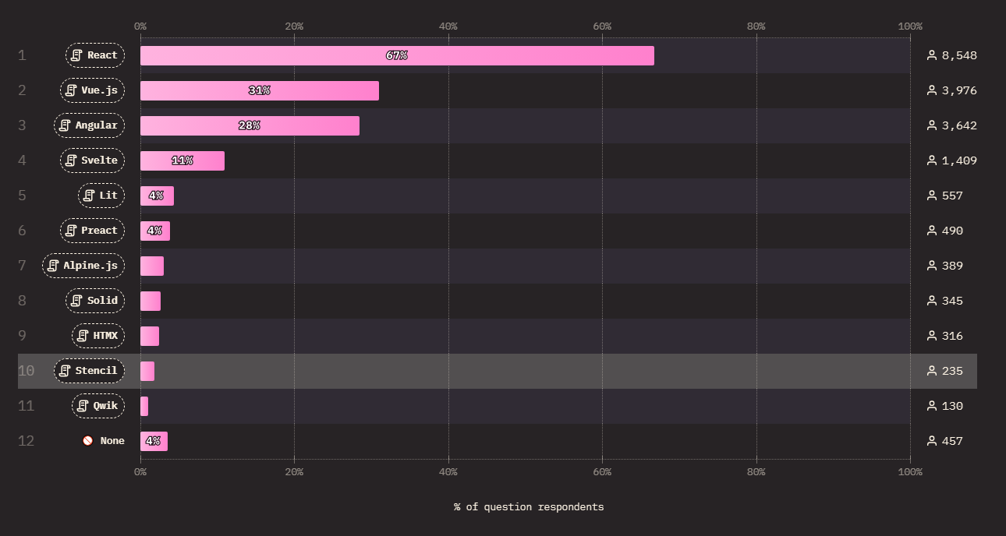
Task: Select the Vue.js 31% bar
Action: click(260, 90)
